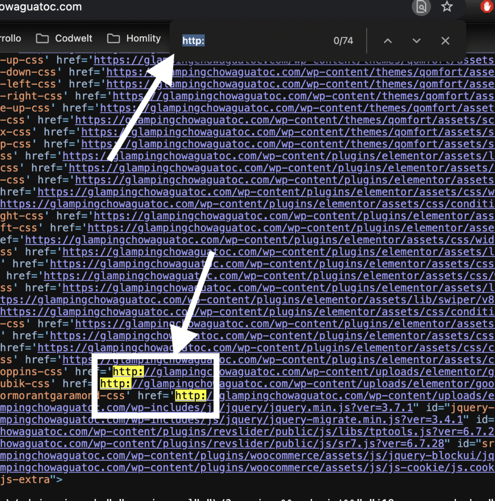Close the find bar with the X

(x=445, y=41)
